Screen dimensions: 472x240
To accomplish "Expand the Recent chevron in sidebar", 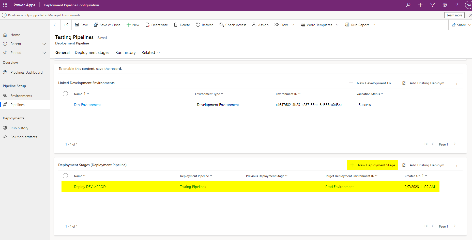I will (44, 44).
